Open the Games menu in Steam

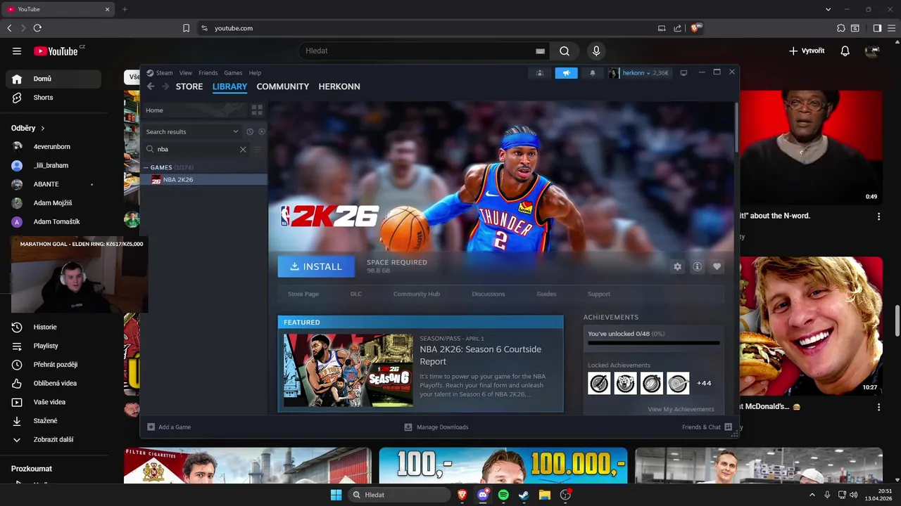click(x=233, y=72)
